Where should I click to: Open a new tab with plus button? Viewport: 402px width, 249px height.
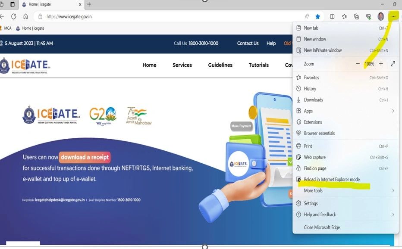[x=89, y=4]
